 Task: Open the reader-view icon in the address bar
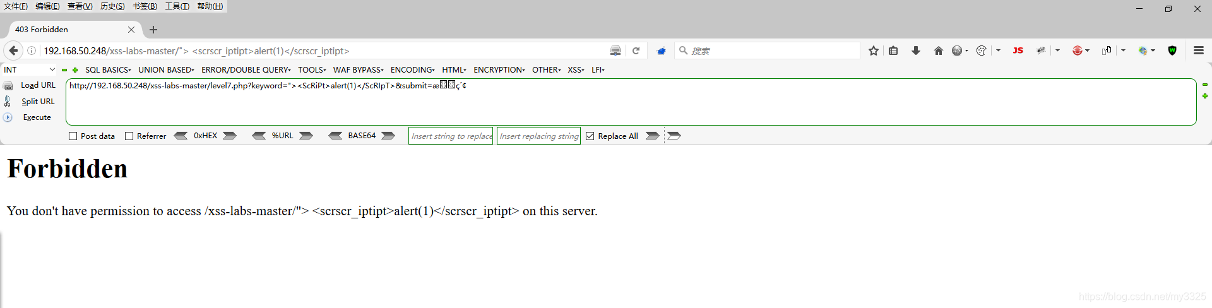point(615,50)
